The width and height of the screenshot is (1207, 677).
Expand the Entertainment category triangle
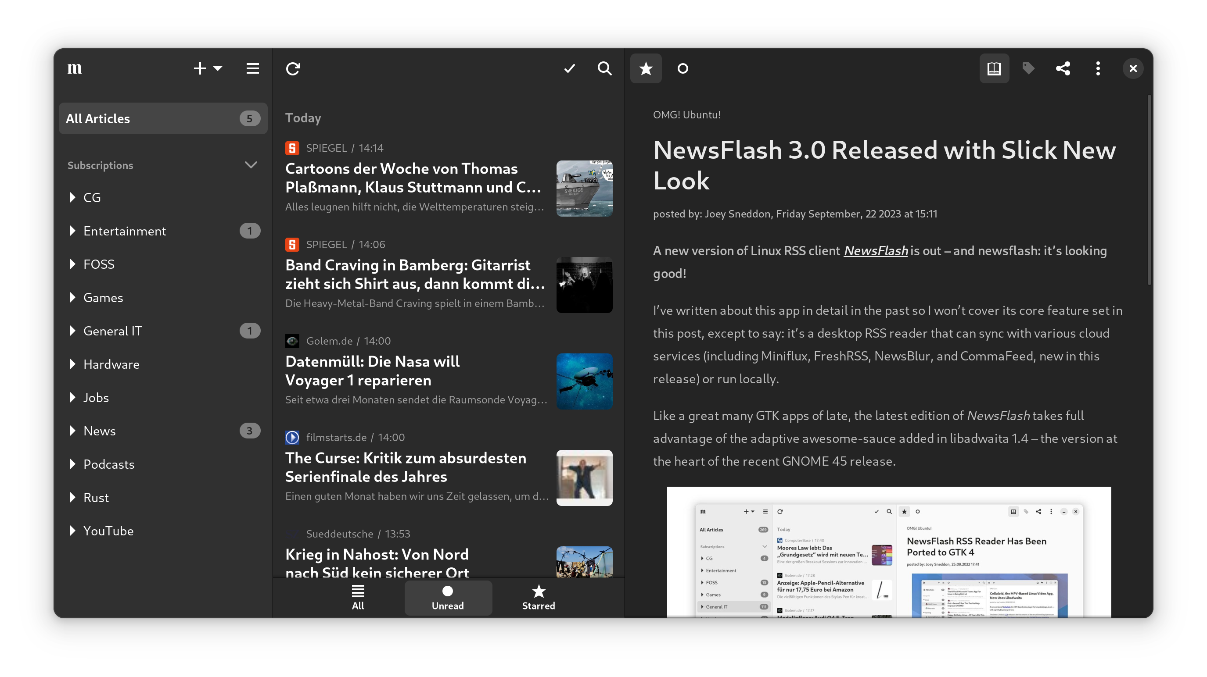72,231
